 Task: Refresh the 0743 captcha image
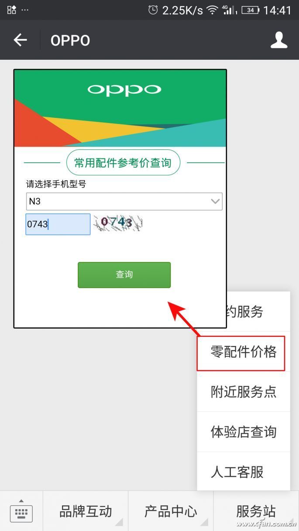[x=118, y=223]
